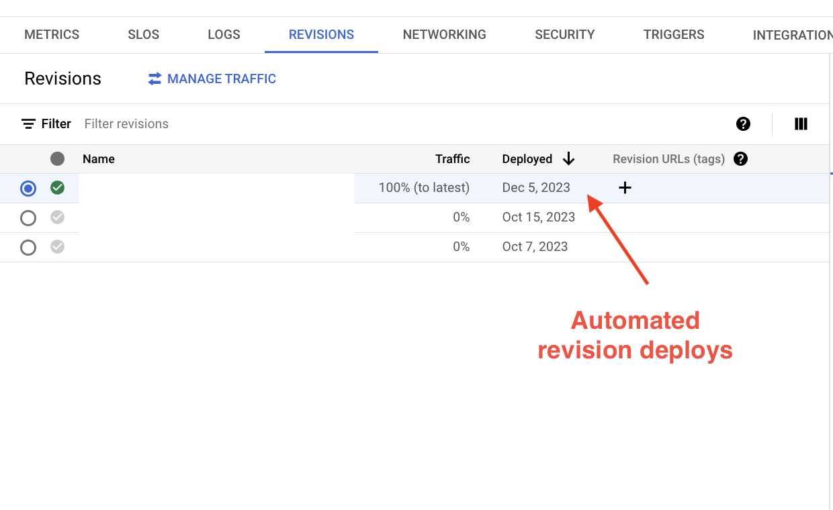Click the status column header circle icon
Image resolution: width=833 pixels, height=510 pixels.
pos(58,159)
